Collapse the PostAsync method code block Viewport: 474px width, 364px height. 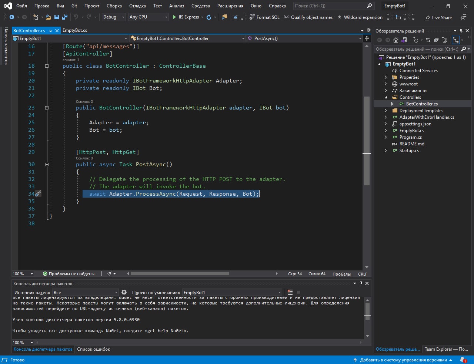tap(47, 164)
